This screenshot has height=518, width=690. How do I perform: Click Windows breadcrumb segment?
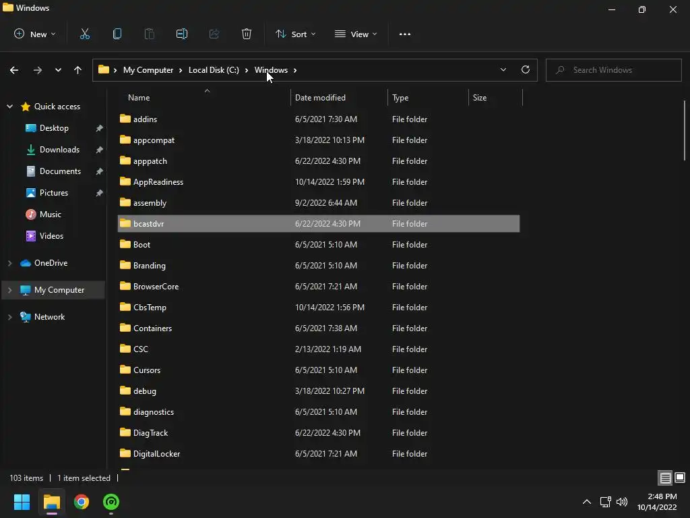coord(271,70)
